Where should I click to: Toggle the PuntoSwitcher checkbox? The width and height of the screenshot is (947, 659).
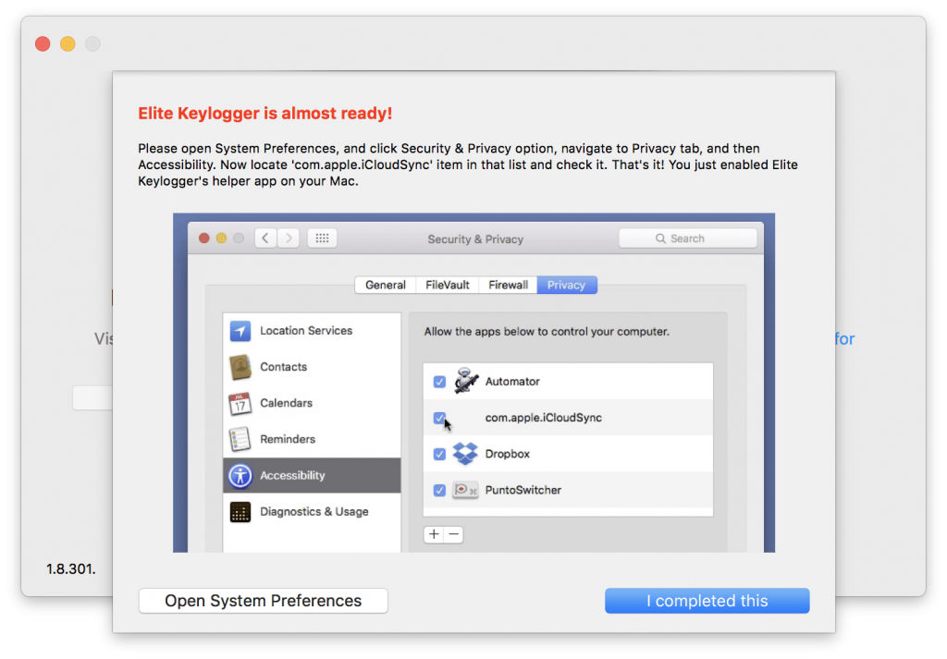(439, 490)
